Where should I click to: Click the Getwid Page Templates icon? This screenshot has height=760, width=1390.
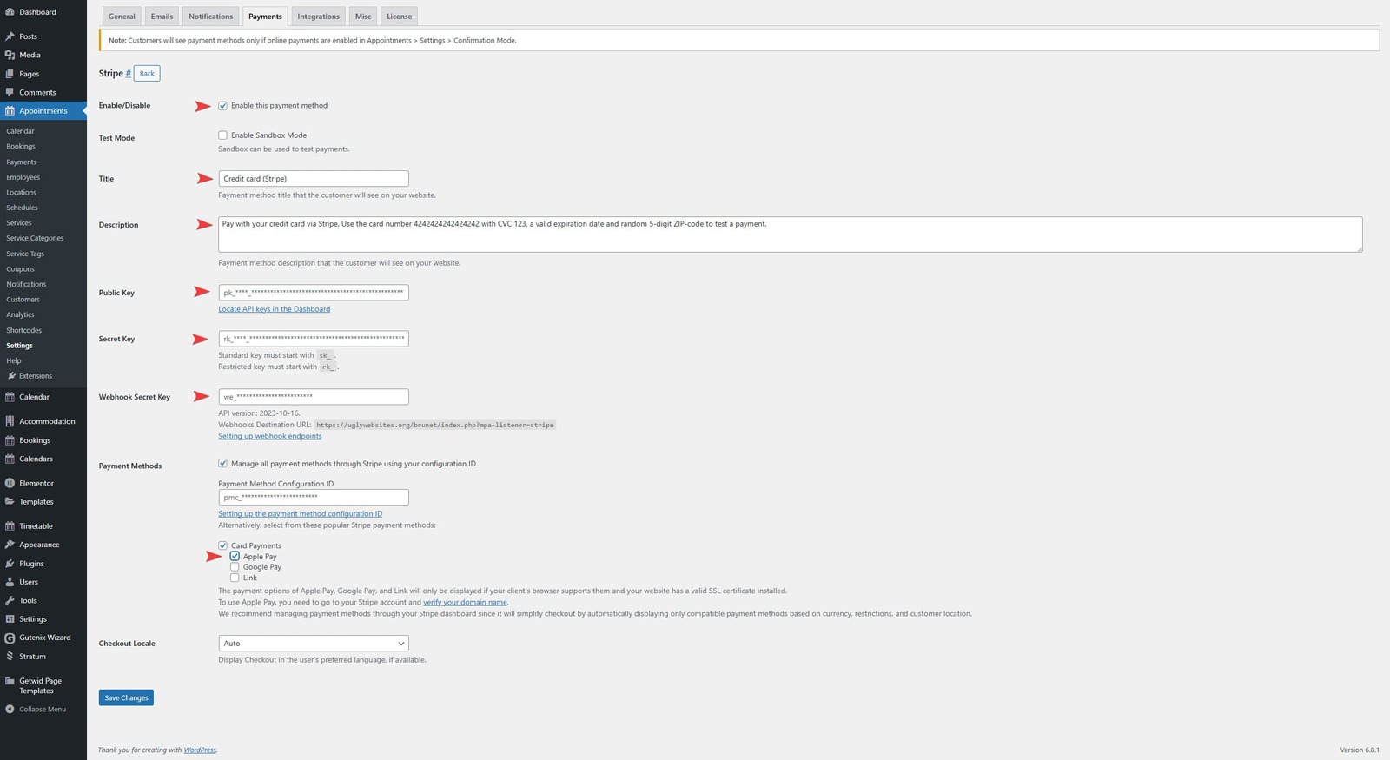click(x=10, y=681)
